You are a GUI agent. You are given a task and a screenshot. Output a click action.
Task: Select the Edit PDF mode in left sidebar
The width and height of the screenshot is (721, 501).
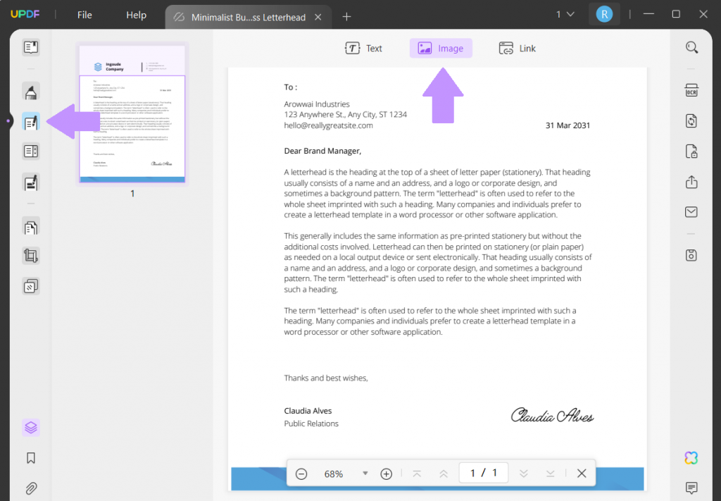[30, 121]
